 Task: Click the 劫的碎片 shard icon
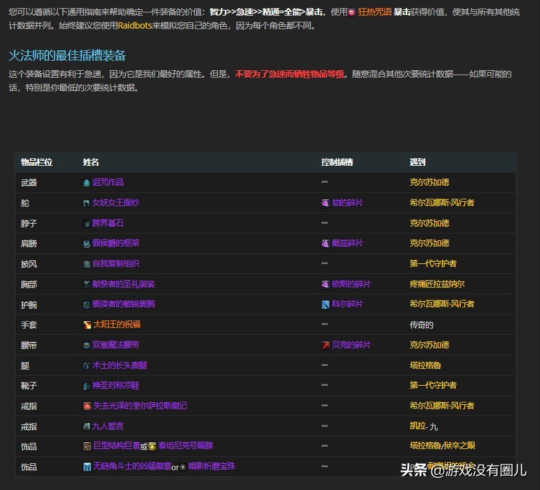click(x=325, y=203)
